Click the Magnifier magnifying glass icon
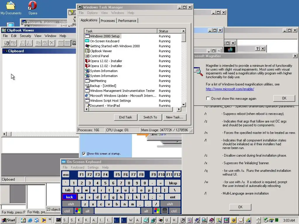Viewport: 299px width, 224px height. pos(198,71)
